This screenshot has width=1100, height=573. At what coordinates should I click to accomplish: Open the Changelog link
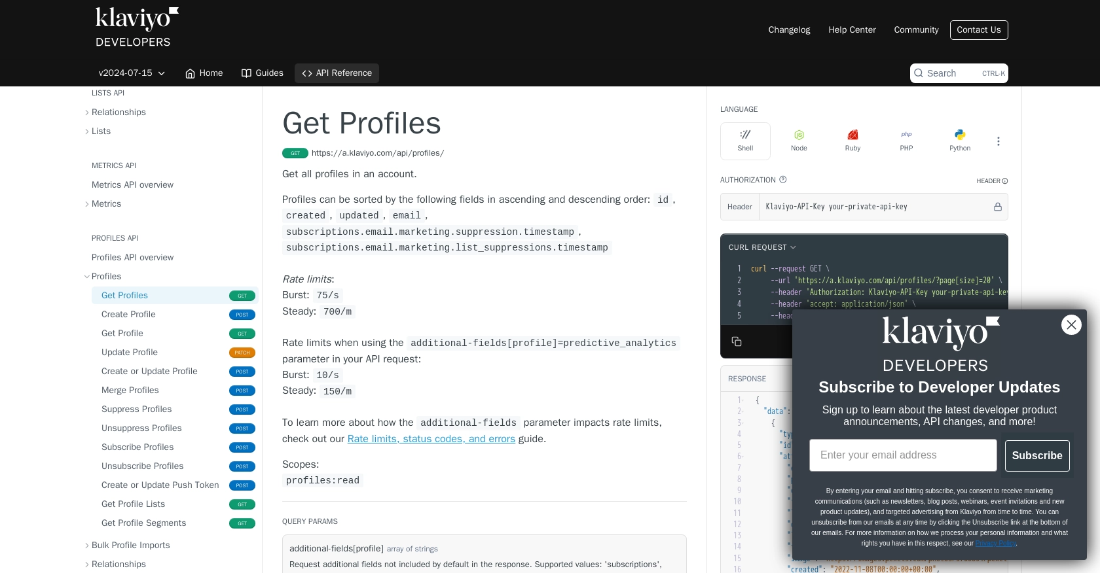click(789, 30)
